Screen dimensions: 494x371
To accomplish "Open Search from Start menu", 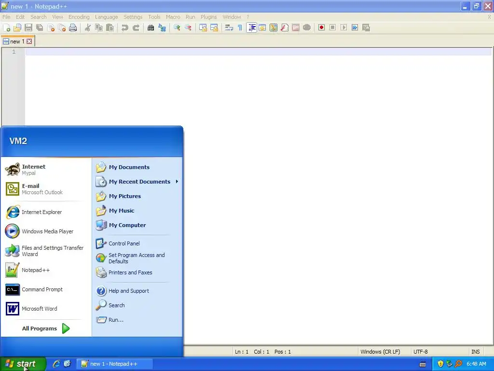I will (137, 305).
